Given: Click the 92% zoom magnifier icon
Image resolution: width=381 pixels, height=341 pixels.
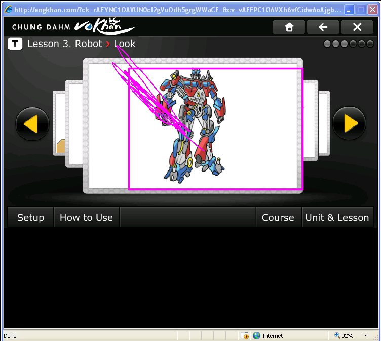Looking at the screenshot, I should click(x=337, y=335).
